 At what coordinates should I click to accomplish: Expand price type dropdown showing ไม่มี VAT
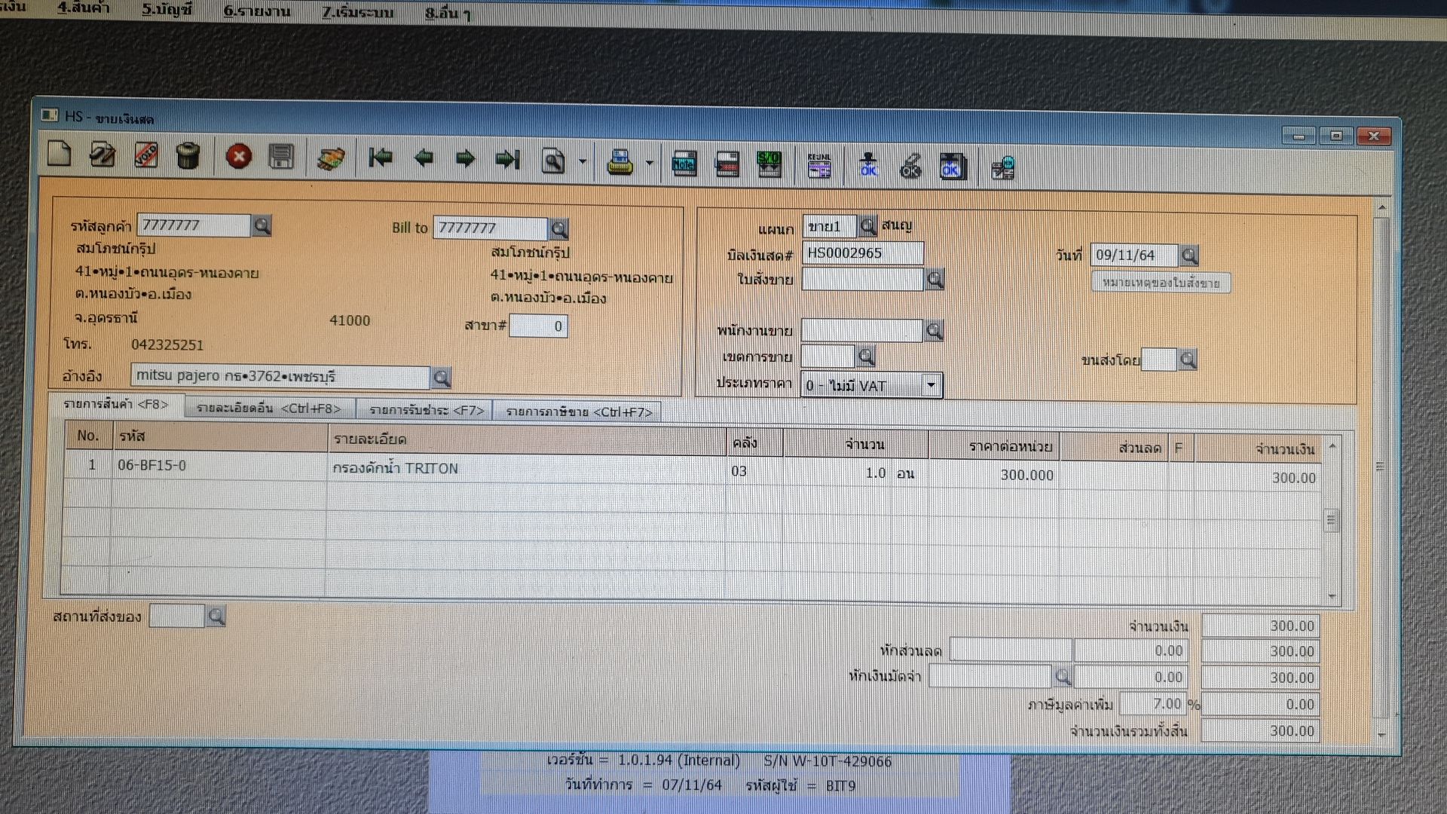pos(931,385)
